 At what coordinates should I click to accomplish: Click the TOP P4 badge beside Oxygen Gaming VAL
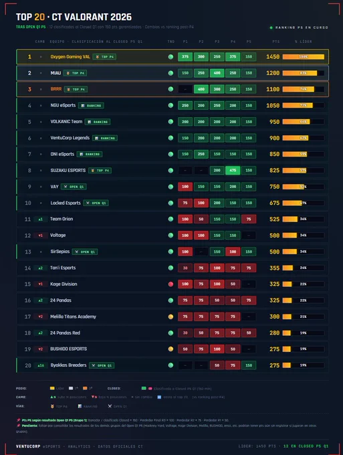104,57
